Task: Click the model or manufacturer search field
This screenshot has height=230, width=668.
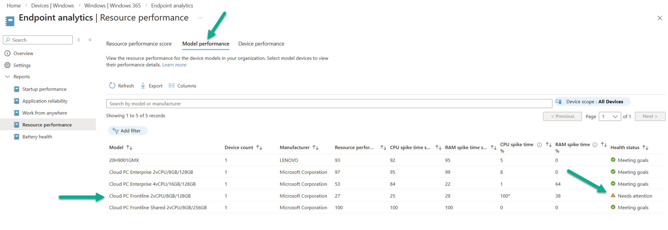Action: tap(329, 104)
